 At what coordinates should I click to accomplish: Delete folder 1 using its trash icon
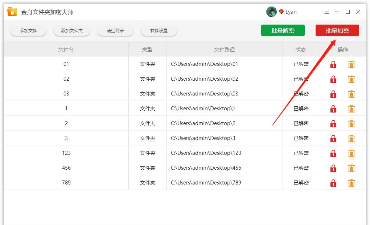tap(351, 109)
